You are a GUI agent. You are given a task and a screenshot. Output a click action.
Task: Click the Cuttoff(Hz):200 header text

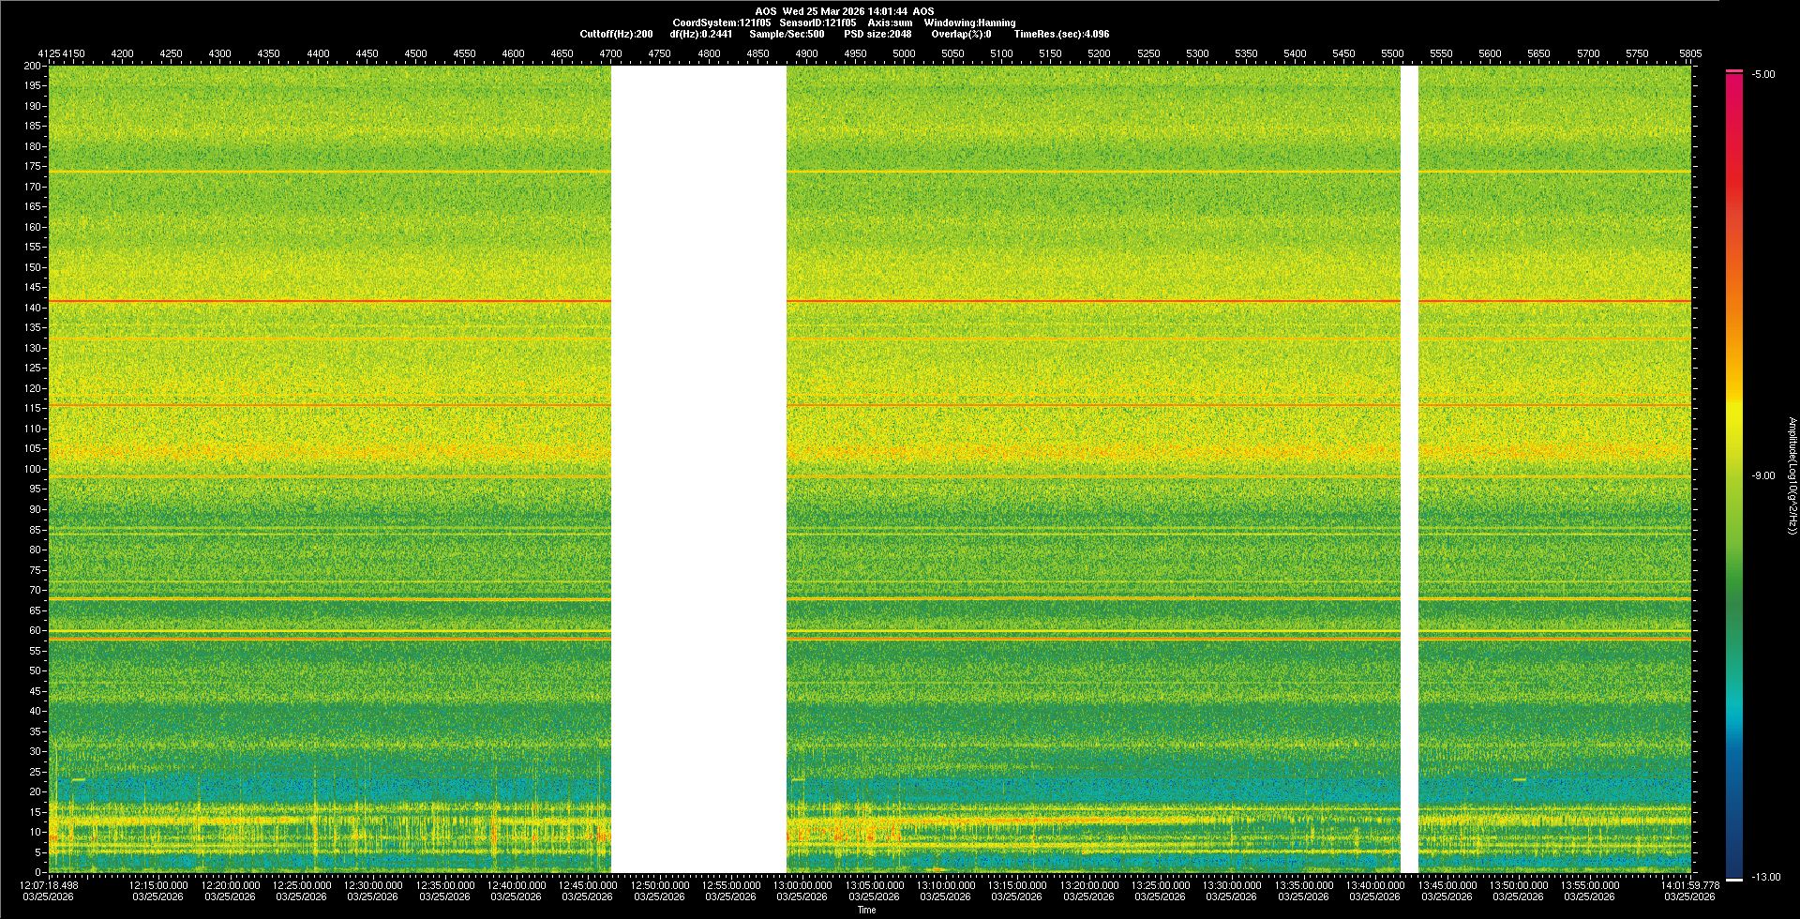tap(616, 34)
